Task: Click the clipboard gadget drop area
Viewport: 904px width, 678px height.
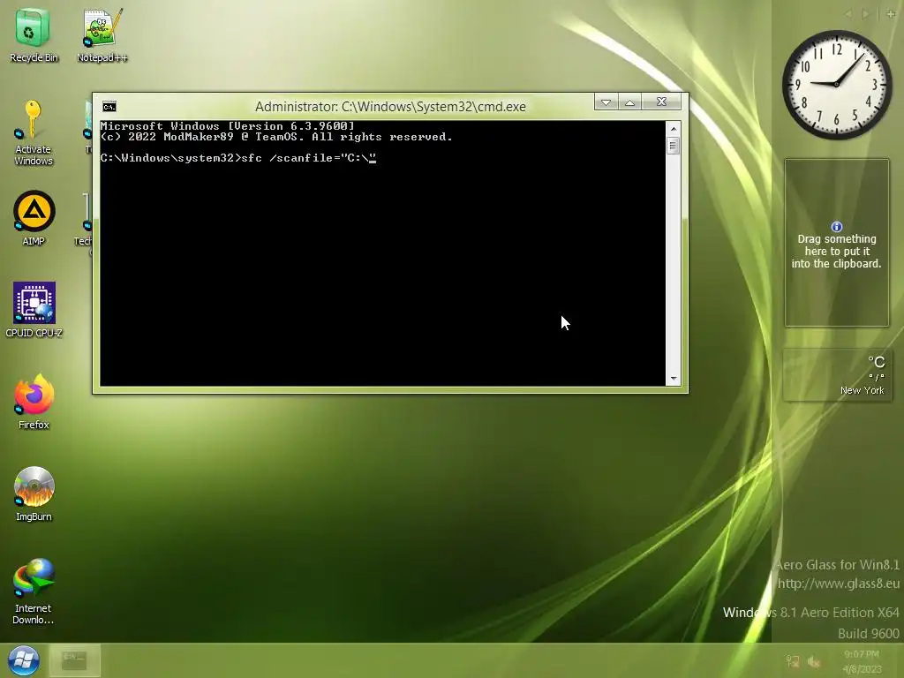Action: point(837,243)
